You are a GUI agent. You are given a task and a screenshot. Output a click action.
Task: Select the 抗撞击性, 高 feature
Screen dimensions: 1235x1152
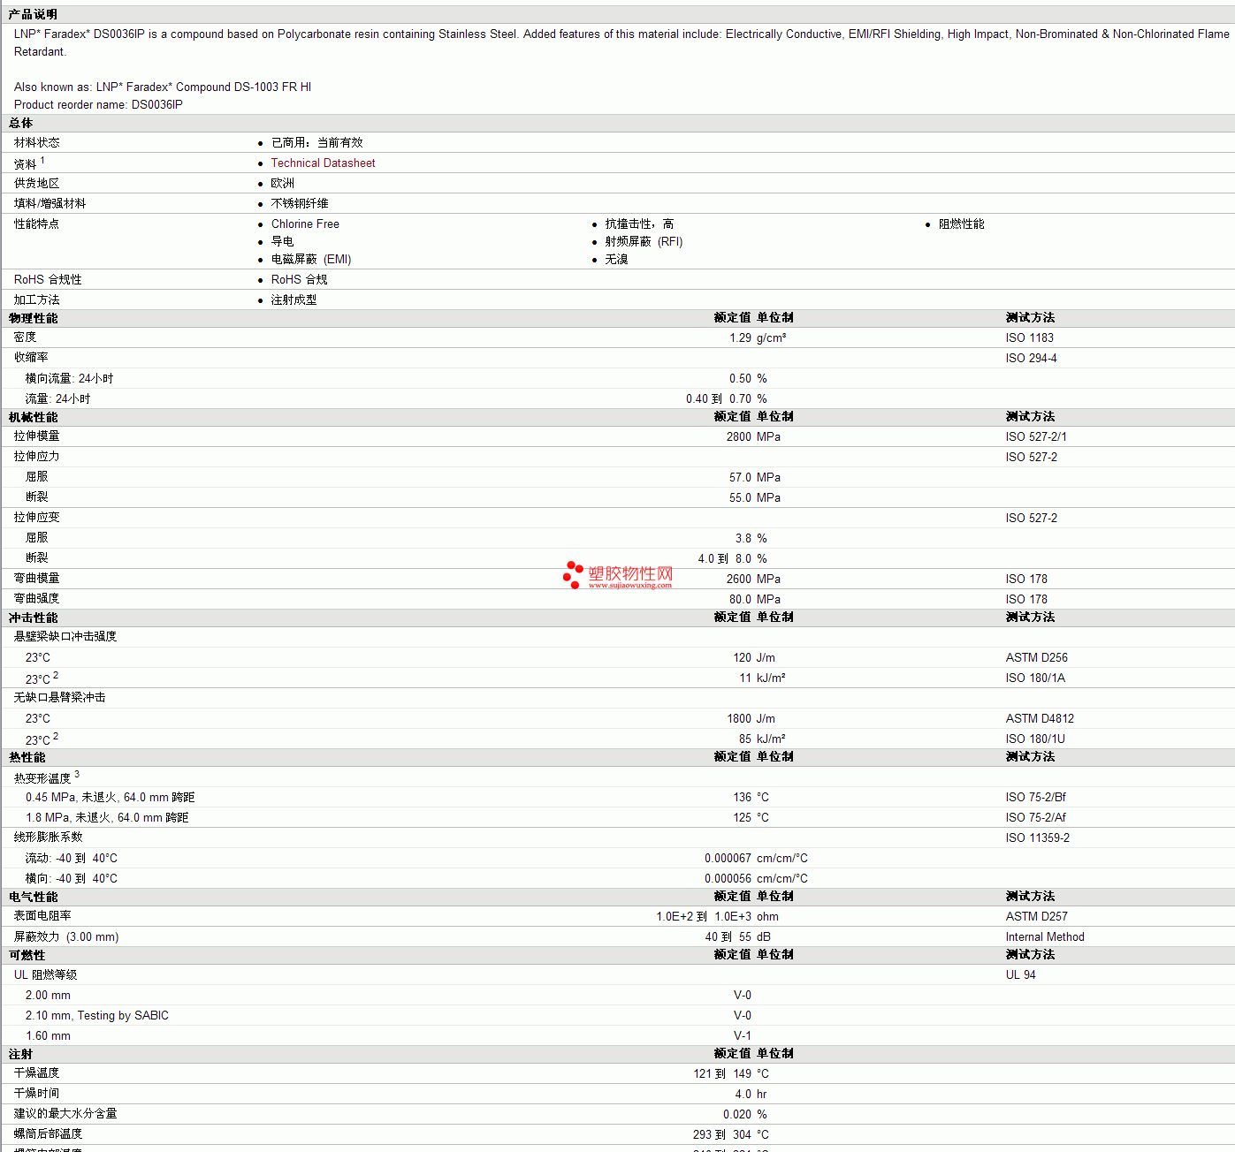coord(640,224)
